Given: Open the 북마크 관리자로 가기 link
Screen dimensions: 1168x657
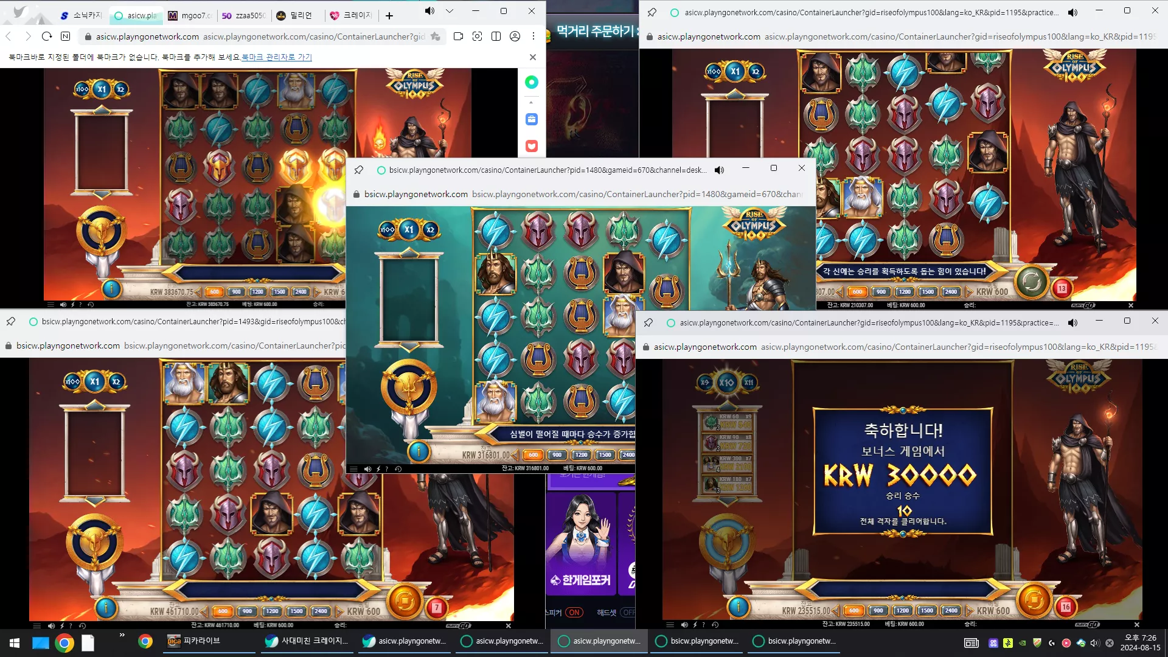Looking at the screenshot, I should (277, 57).
